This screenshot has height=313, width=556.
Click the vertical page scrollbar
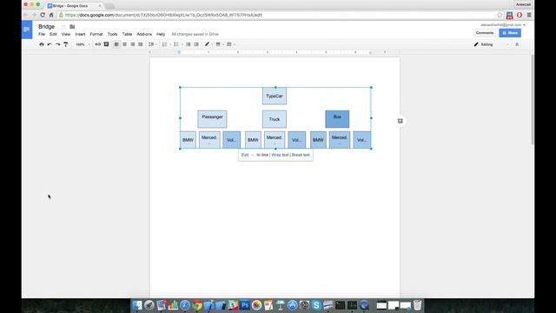533,99
